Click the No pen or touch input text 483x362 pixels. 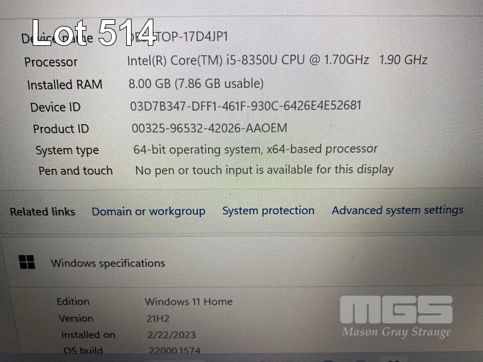click(264, 170)
